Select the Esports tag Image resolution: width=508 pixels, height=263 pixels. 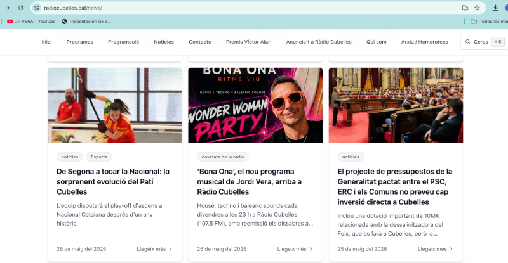[x=99, y=157]
